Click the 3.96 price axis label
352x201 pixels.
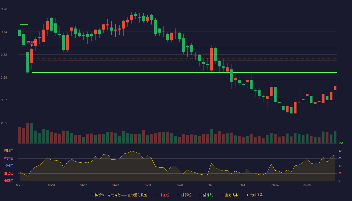[x=4, y=9]
